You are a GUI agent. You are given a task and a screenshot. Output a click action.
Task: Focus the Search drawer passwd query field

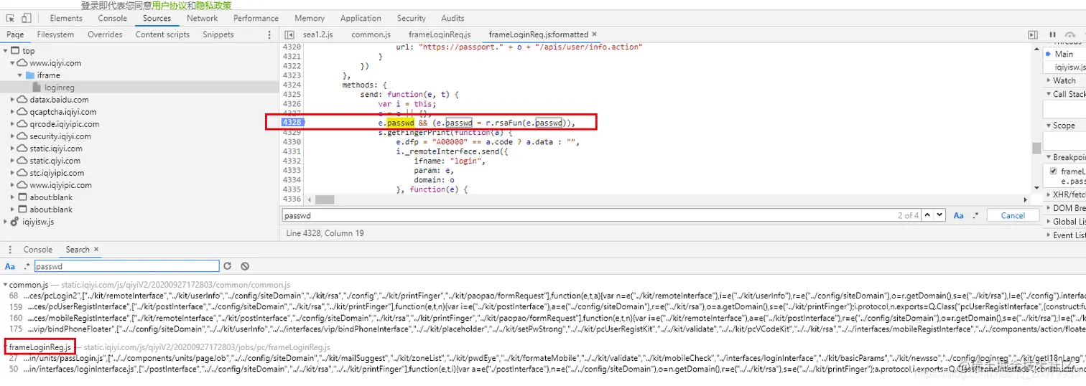pyautogui.click(x=126, y=266)
